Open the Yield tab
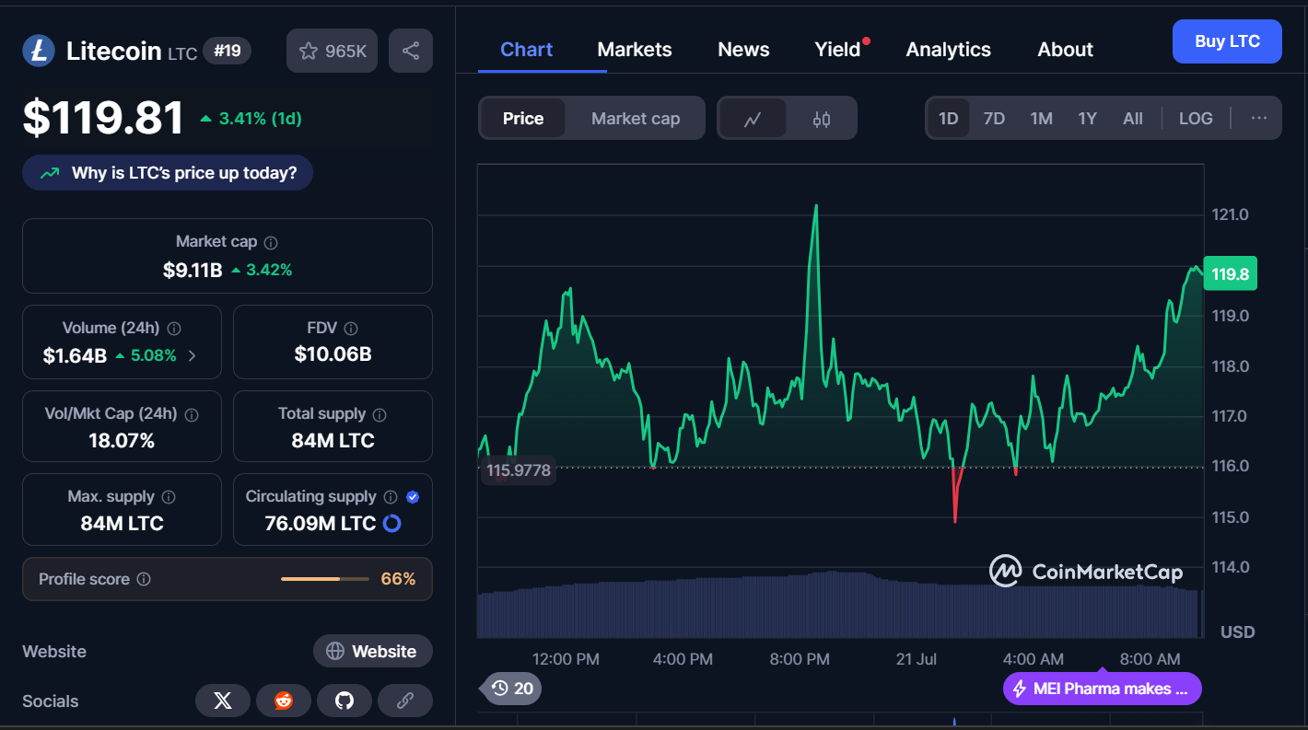The height and width of the screenshot is (730, 1308). pyautogui.click(x=838, y=50)
